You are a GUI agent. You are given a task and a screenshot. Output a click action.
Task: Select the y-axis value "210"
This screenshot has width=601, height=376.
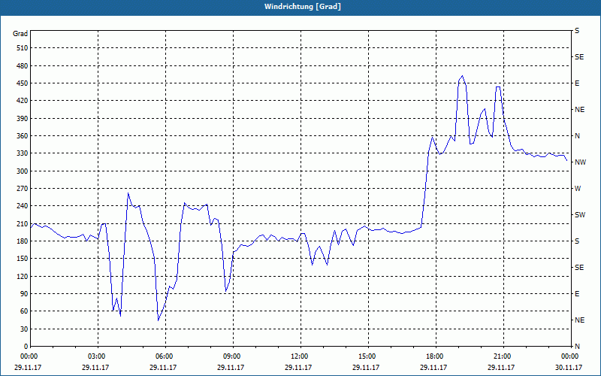[23, 223]
